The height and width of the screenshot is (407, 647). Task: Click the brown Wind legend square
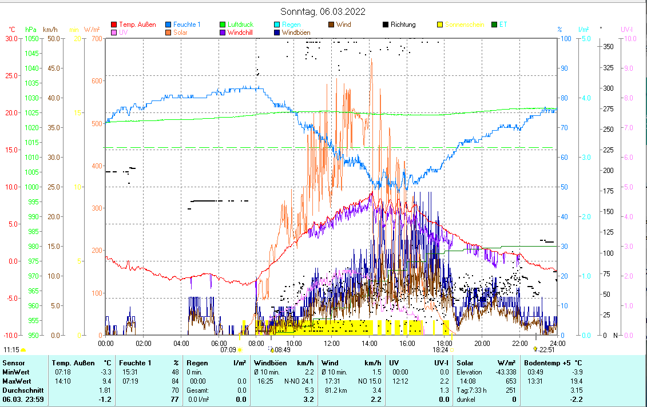pos(331,25)
